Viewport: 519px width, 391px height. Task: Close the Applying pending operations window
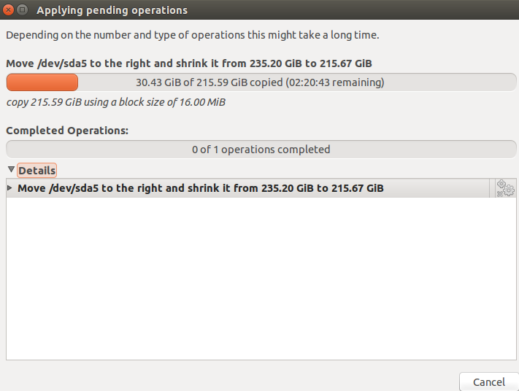click(x=8, y=10)
